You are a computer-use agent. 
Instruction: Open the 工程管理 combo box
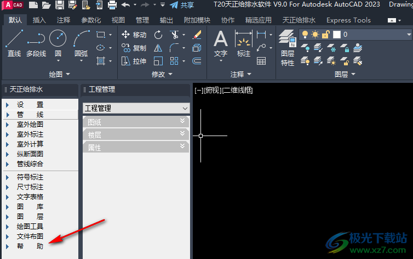136,108
